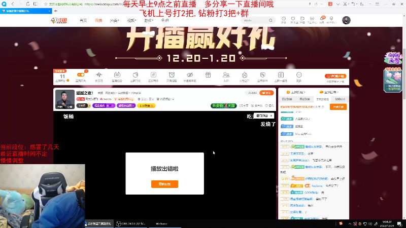Viewport: 406px width, 228px height.
Task: Open a new browser tab with plus
Action: [x=56, y=11]
